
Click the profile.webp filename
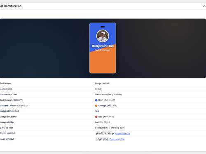105,133
